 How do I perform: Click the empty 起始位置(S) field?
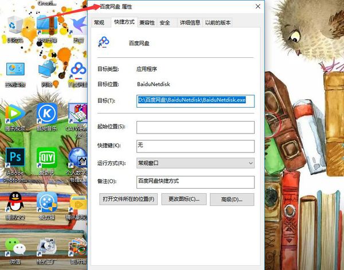[196, 127]
